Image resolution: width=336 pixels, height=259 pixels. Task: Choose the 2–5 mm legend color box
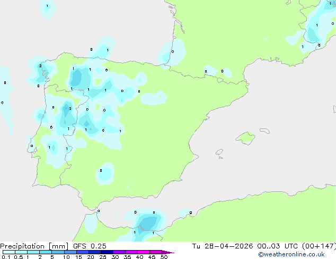pyautogui.click(x=46, y=252)
